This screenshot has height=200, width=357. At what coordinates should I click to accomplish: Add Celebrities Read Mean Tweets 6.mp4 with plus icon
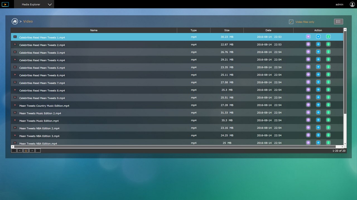point(318,74)
